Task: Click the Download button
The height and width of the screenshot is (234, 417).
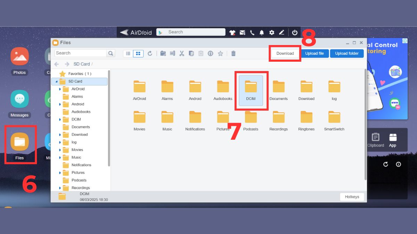Action: [285, 53]
